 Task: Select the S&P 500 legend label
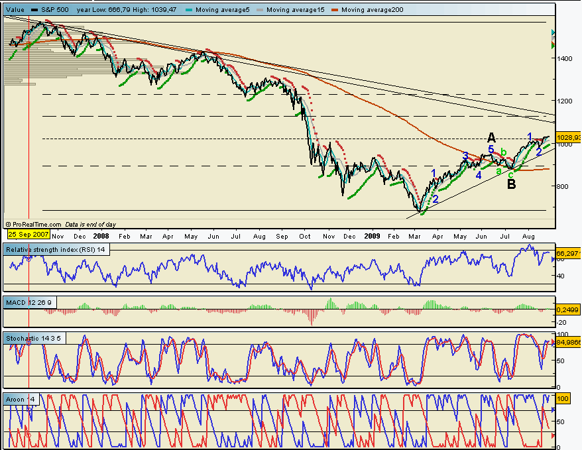pyautogui.click(x=54, y=10)
